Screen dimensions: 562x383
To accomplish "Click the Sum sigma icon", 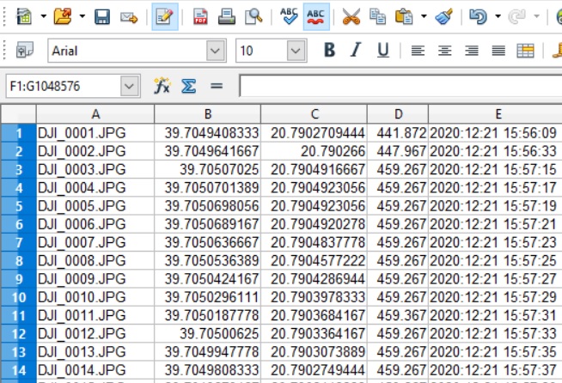I will coord(188,86).
